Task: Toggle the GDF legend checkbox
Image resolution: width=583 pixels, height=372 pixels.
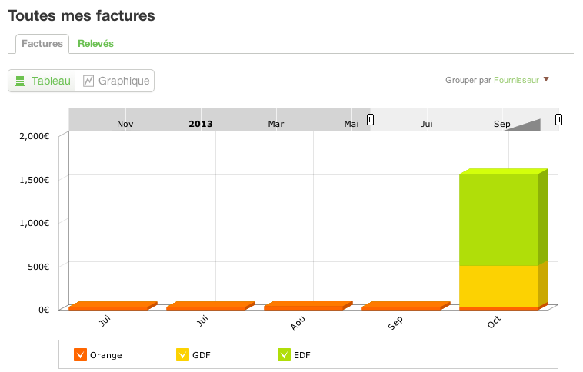Action: [x=182, y=355]
